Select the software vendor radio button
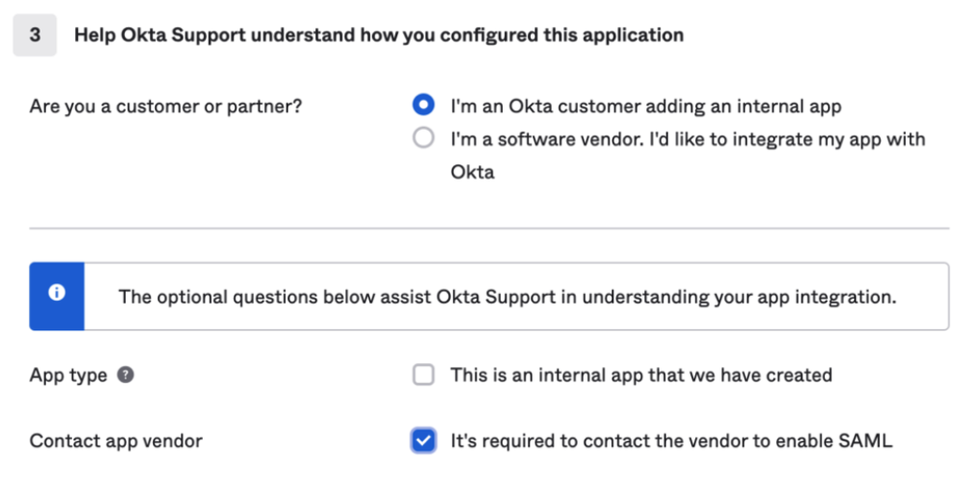This screenshot has width=975, height=487. click(423, 138)
